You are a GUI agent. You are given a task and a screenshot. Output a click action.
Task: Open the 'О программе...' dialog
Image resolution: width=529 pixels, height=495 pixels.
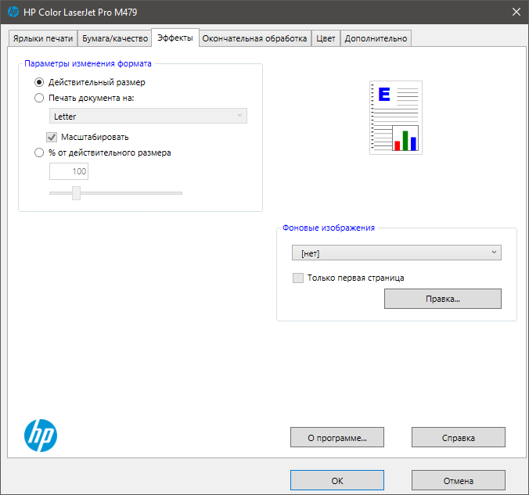pyautogui.click(x=337, y=437)
